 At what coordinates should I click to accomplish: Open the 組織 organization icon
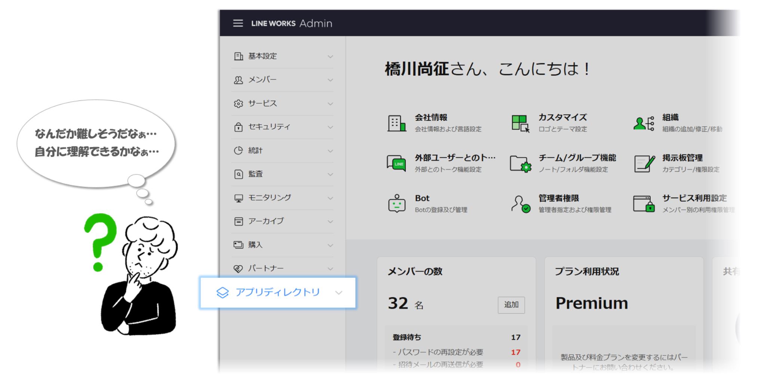pos(644,123)
